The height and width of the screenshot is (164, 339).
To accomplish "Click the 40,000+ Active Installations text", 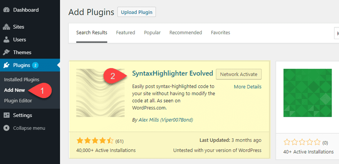I will (106, 150).
